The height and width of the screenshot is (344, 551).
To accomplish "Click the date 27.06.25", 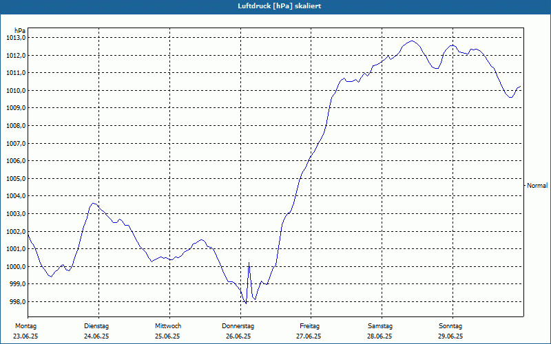I will click(309, 336).
